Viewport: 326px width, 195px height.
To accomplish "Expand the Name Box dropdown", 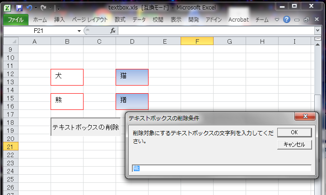I will pos(79,31).
